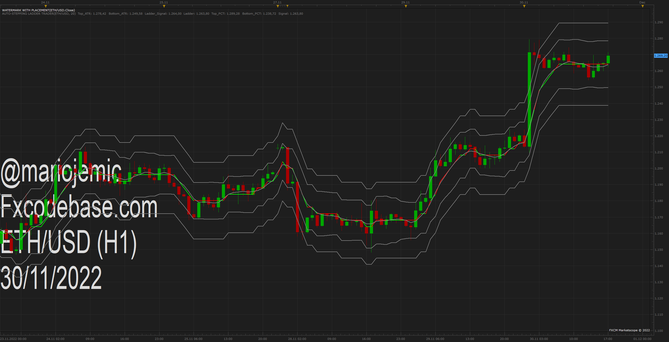Click the Top_ATR: 1.278,42 value

pos(92,14)
